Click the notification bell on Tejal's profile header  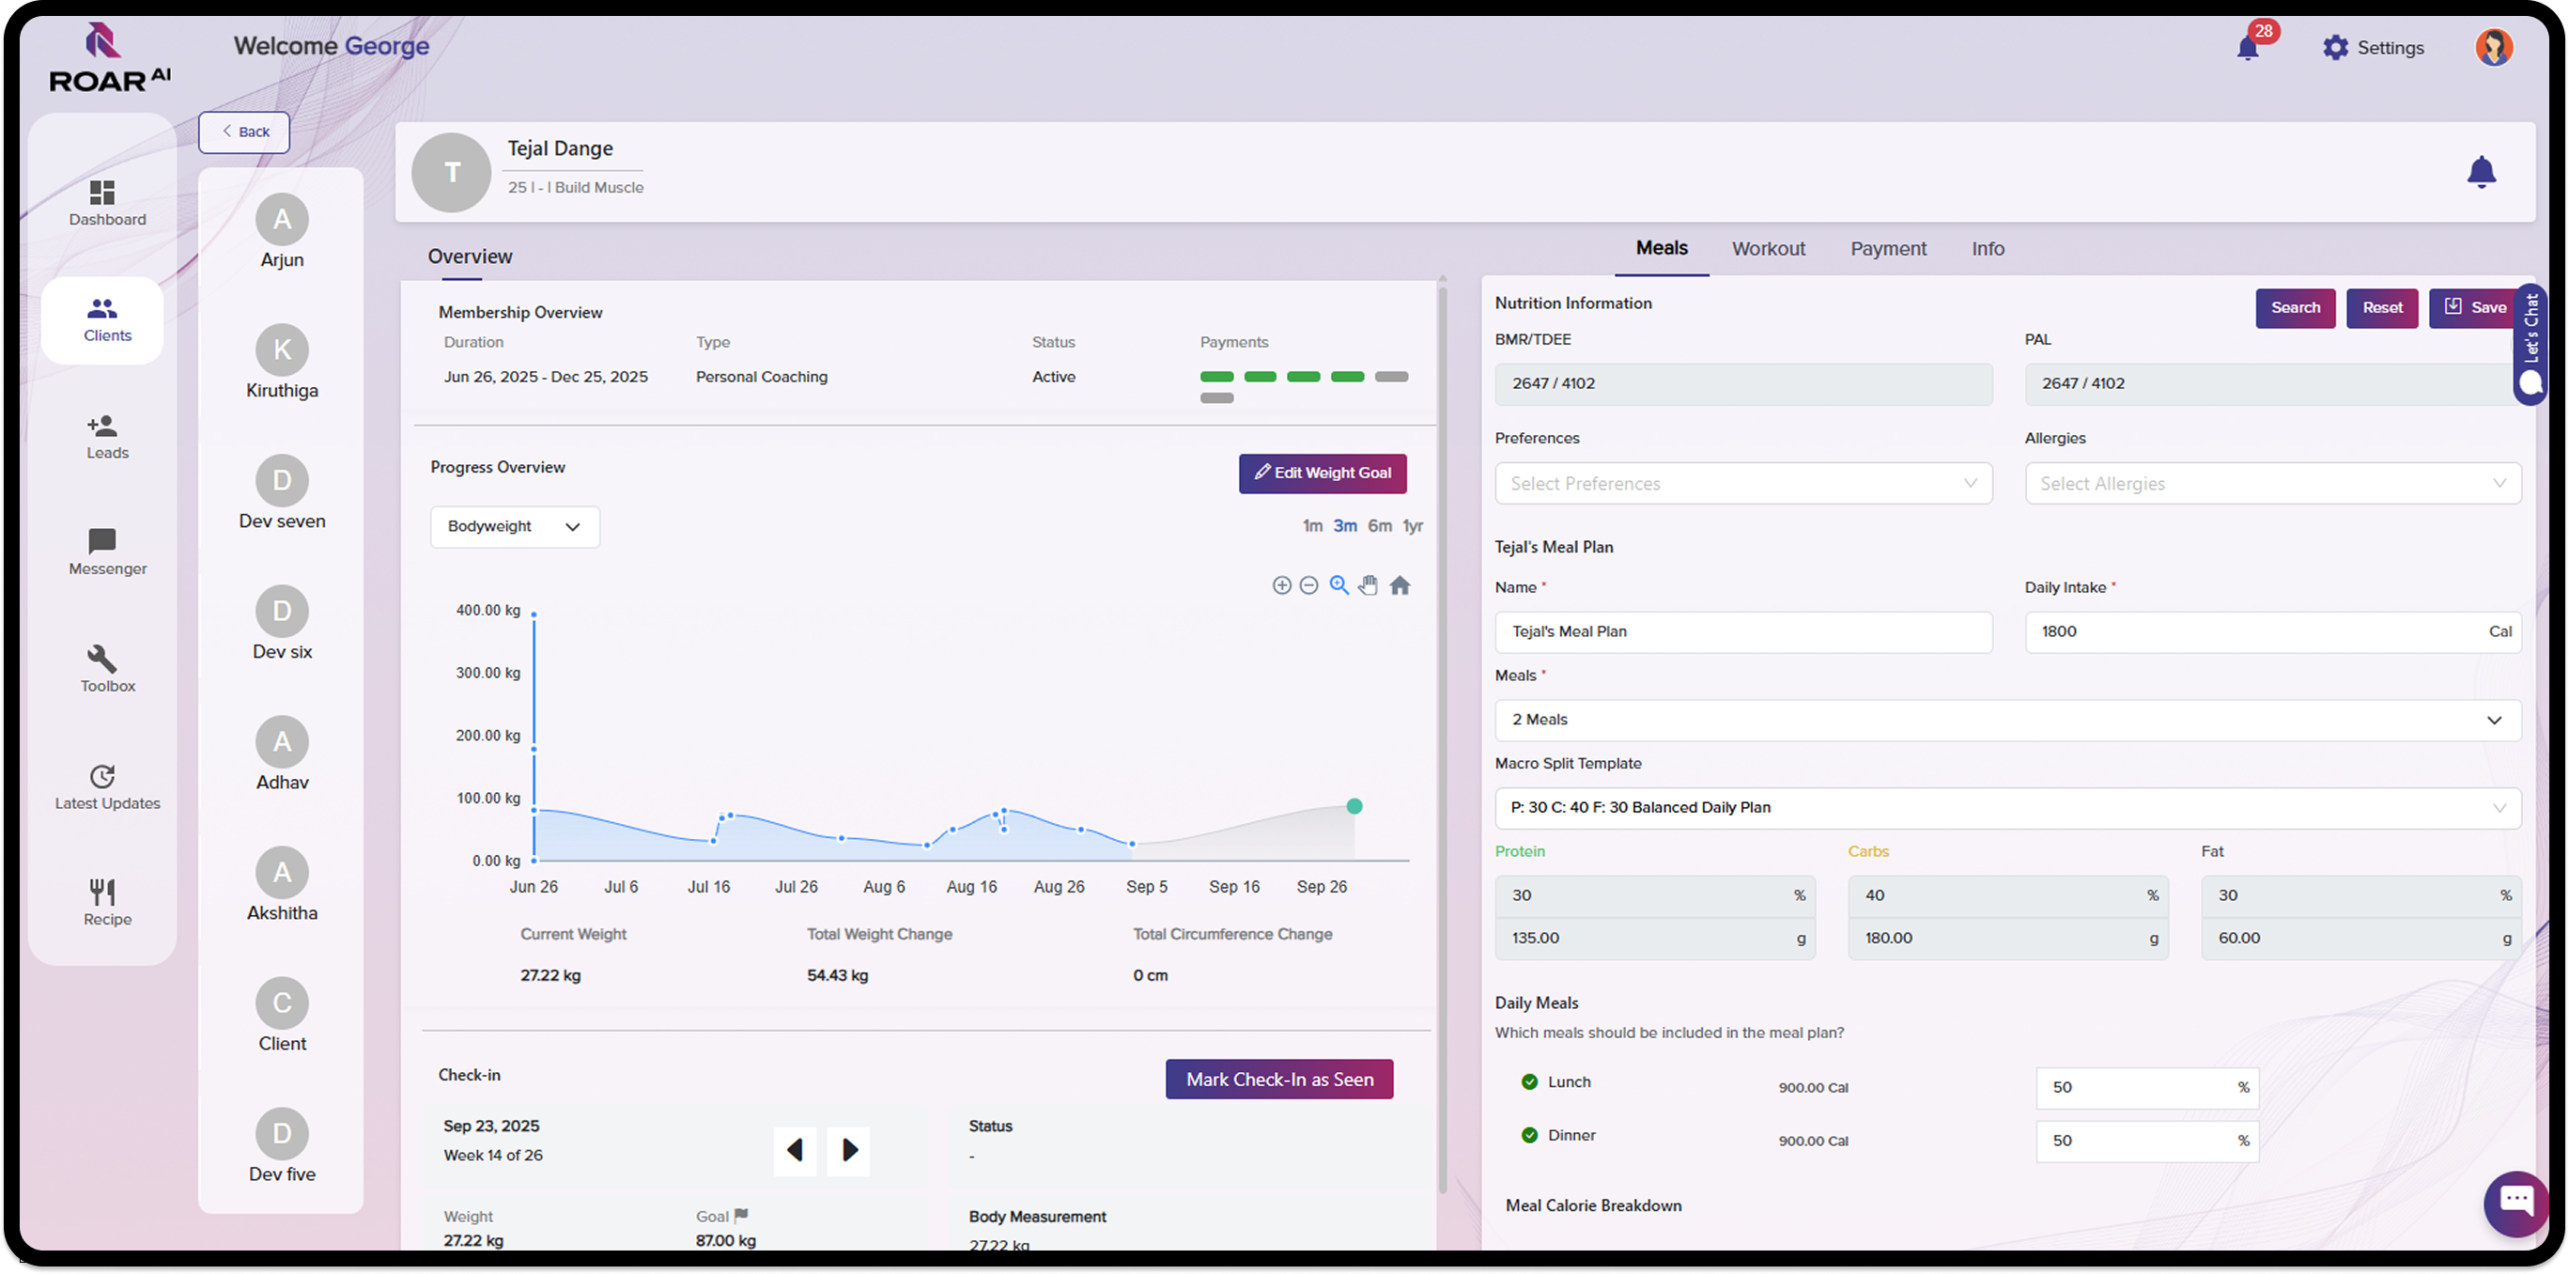tap(2482, 172)
